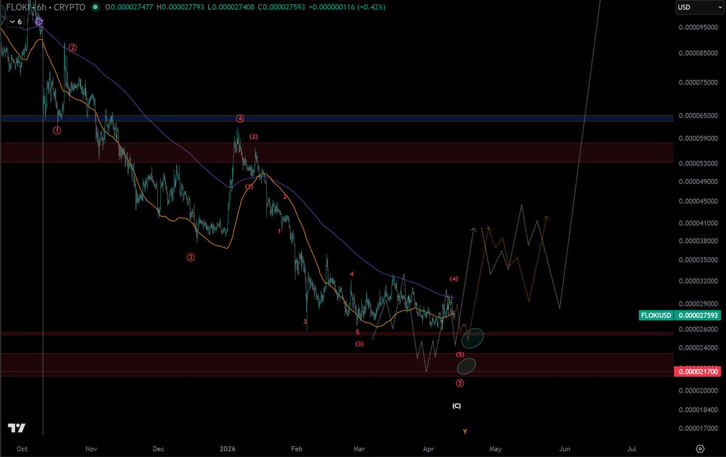This screenshot has width=726, height=457.
Task: Click the Apr label on time axis
Action: point(428,449)
